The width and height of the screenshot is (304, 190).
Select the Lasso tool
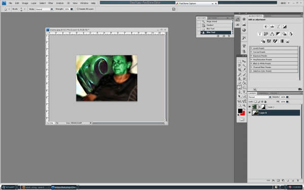[240, 65]
